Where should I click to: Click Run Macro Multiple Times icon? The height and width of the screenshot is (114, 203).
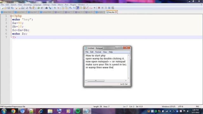coord(109,8)
